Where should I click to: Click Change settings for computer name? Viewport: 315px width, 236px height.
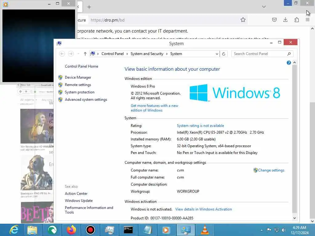[x=271, y=170]
